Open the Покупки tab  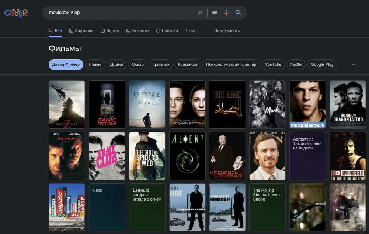[x=167, y=31]
